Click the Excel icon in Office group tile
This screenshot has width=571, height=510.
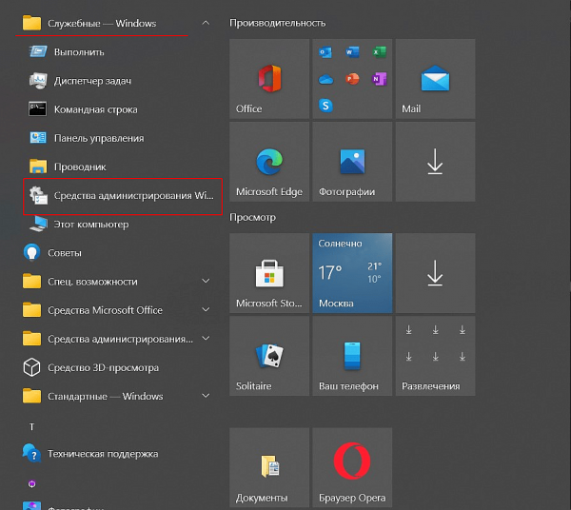[x=380, y=52]
